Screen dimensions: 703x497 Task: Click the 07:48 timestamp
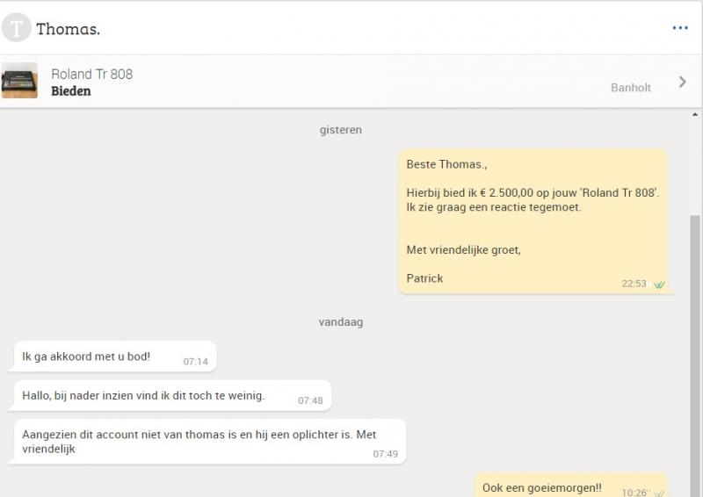[310, 400]
